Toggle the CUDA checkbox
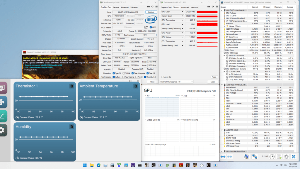 pos(124,73)
